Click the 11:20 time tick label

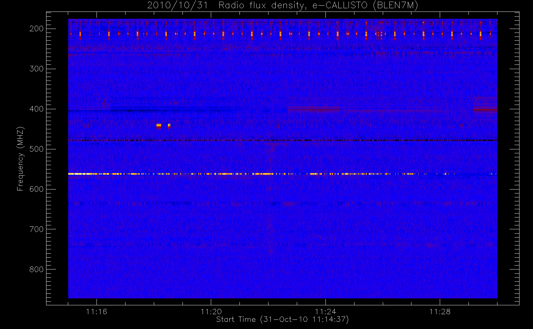211,312
